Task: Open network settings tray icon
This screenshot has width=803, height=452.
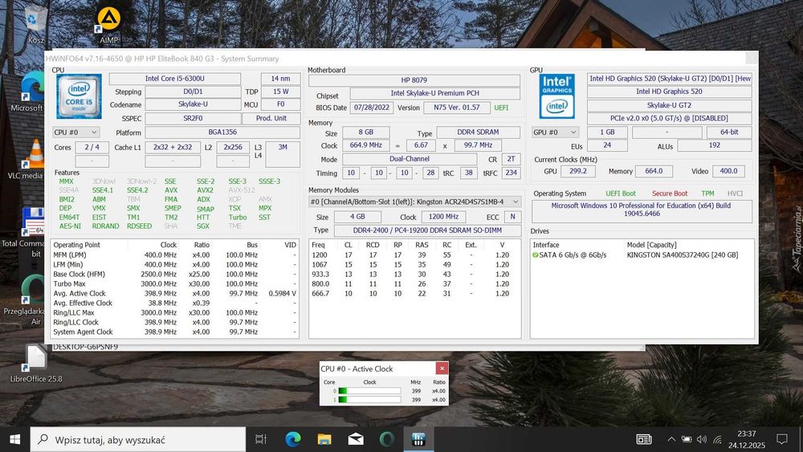Action: point(717,439)
